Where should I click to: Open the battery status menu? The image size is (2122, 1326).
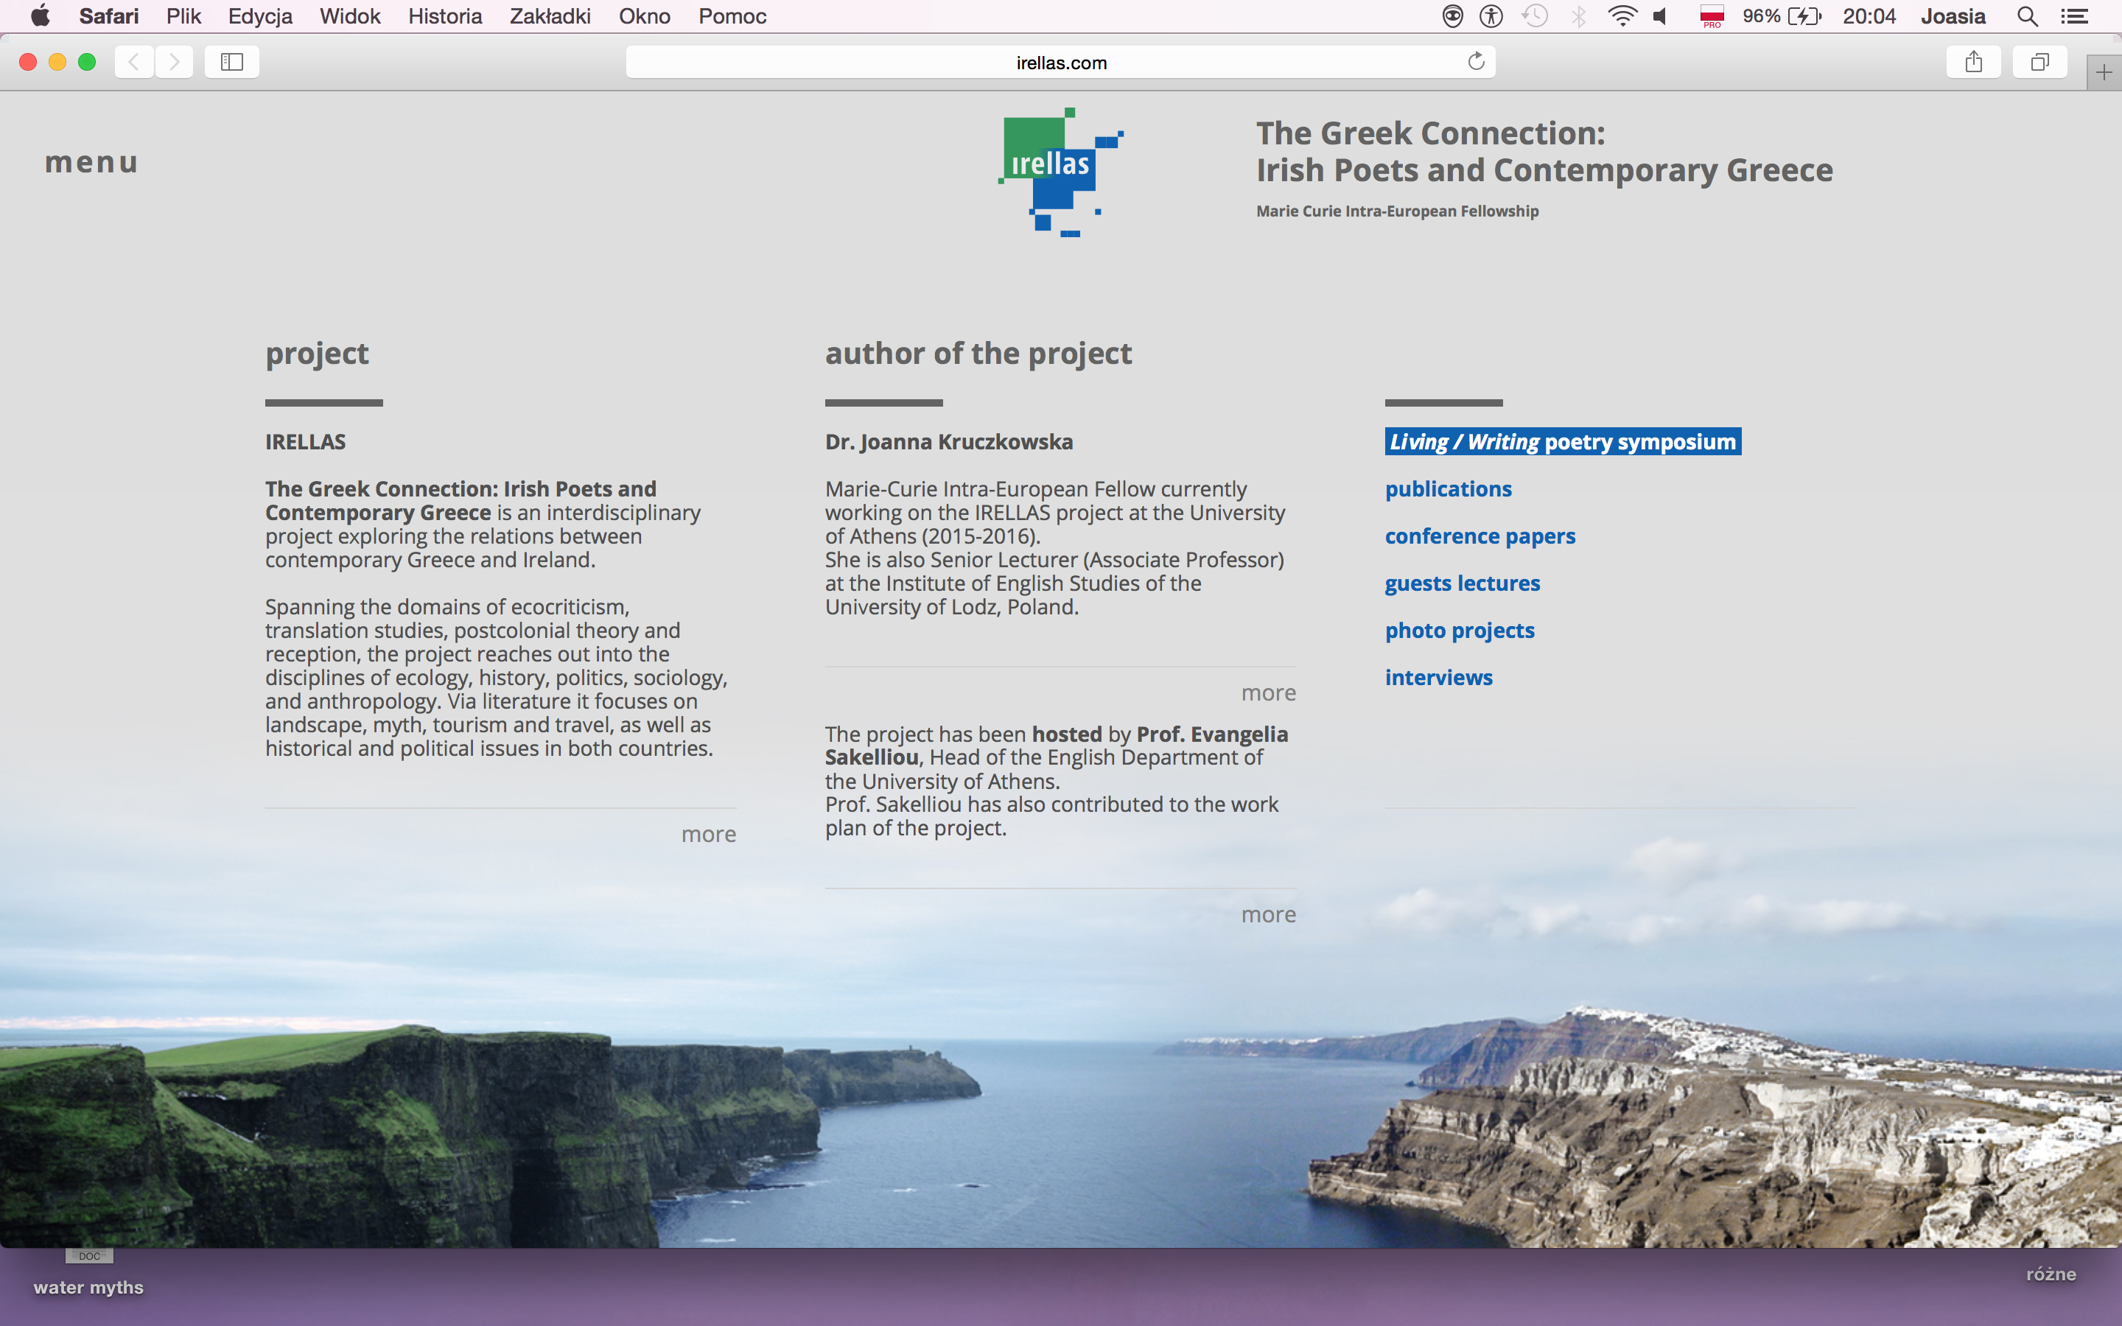tap(1804, 15)
